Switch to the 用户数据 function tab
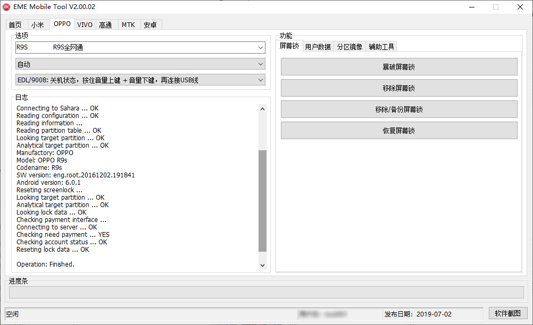Screen dimensions: 533x325 pyautogui.click(x=318, y=47)
